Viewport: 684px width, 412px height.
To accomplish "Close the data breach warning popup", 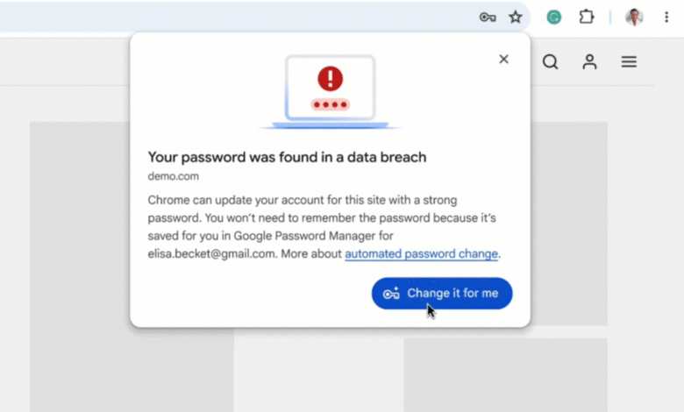I will click(x=503, y=59).
